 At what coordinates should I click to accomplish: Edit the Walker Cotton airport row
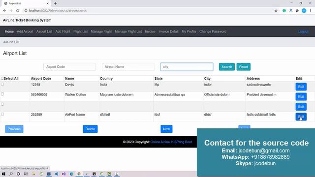[301, 97]
